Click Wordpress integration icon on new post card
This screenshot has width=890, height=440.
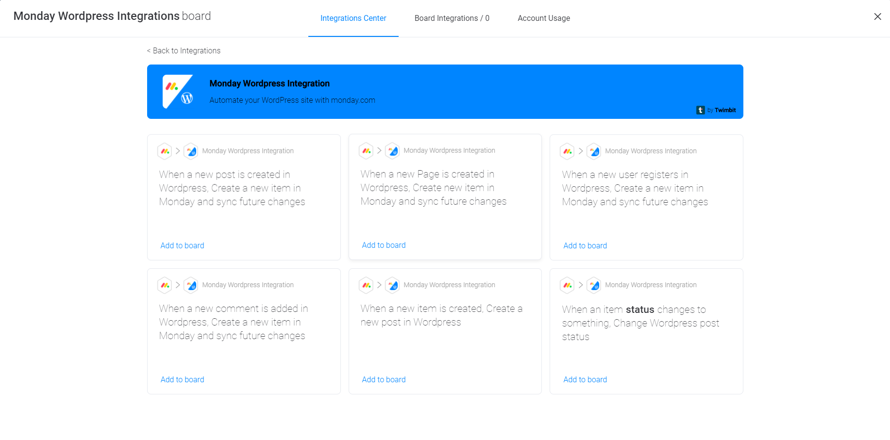pyautogui.click(x=191, y=151)
